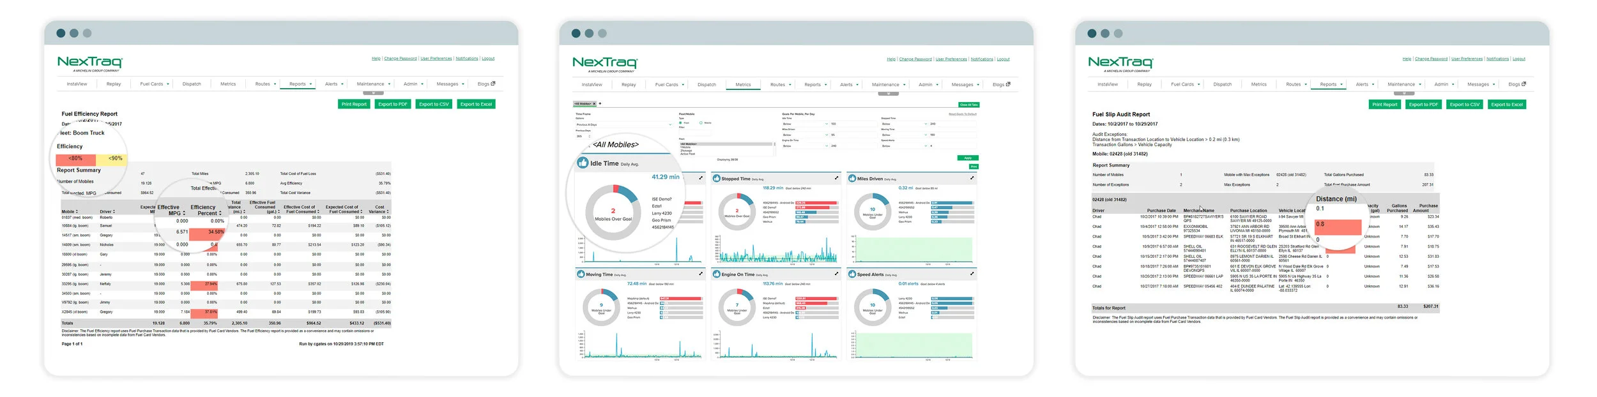Open Dispatch tab in Fuel Slip Audit window

click(1222, 84)
